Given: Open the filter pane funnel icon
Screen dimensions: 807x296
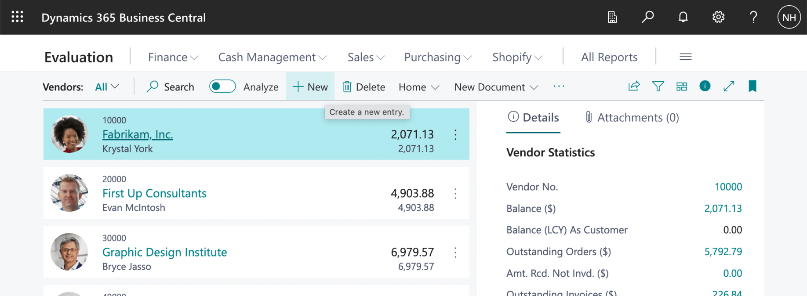Looking at the screenshot, I should [x=658, y=86].
